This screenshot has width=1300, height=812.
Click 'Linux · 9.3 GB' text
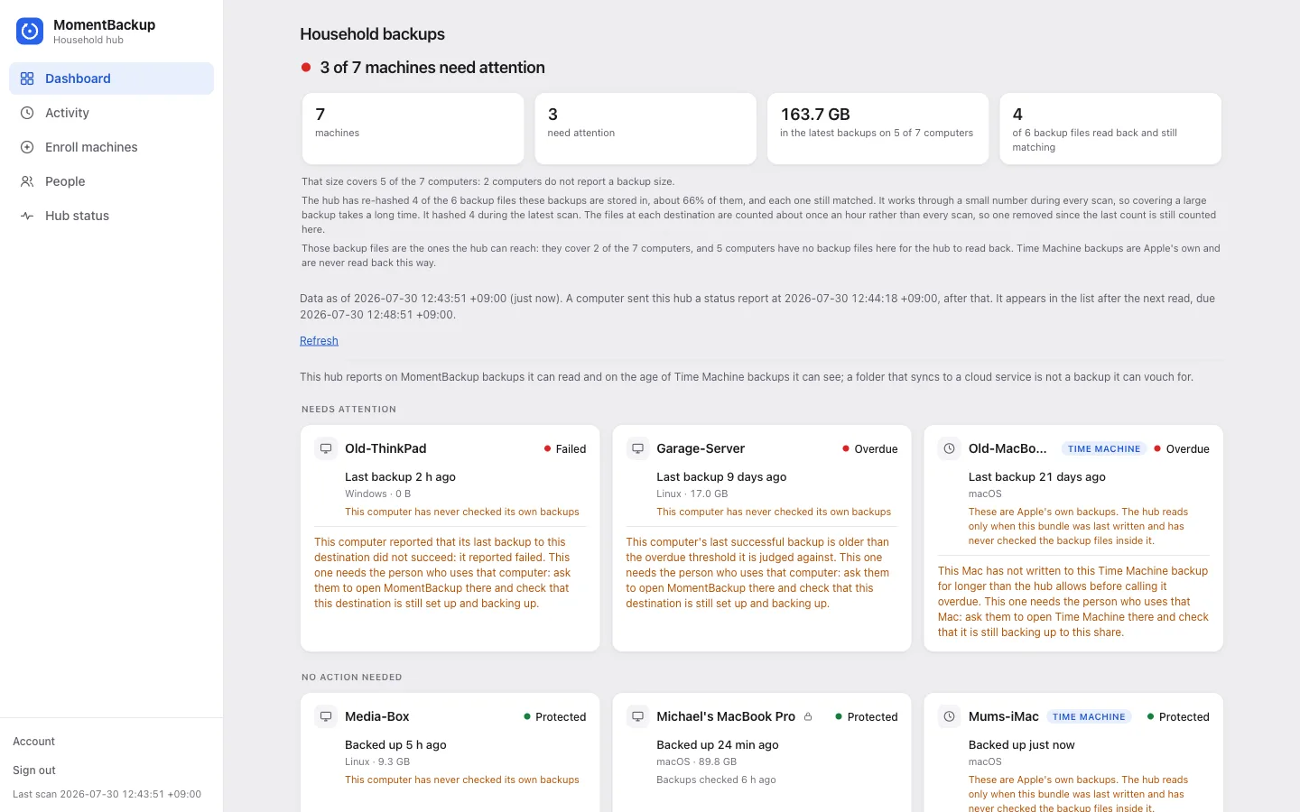point(377,761)
